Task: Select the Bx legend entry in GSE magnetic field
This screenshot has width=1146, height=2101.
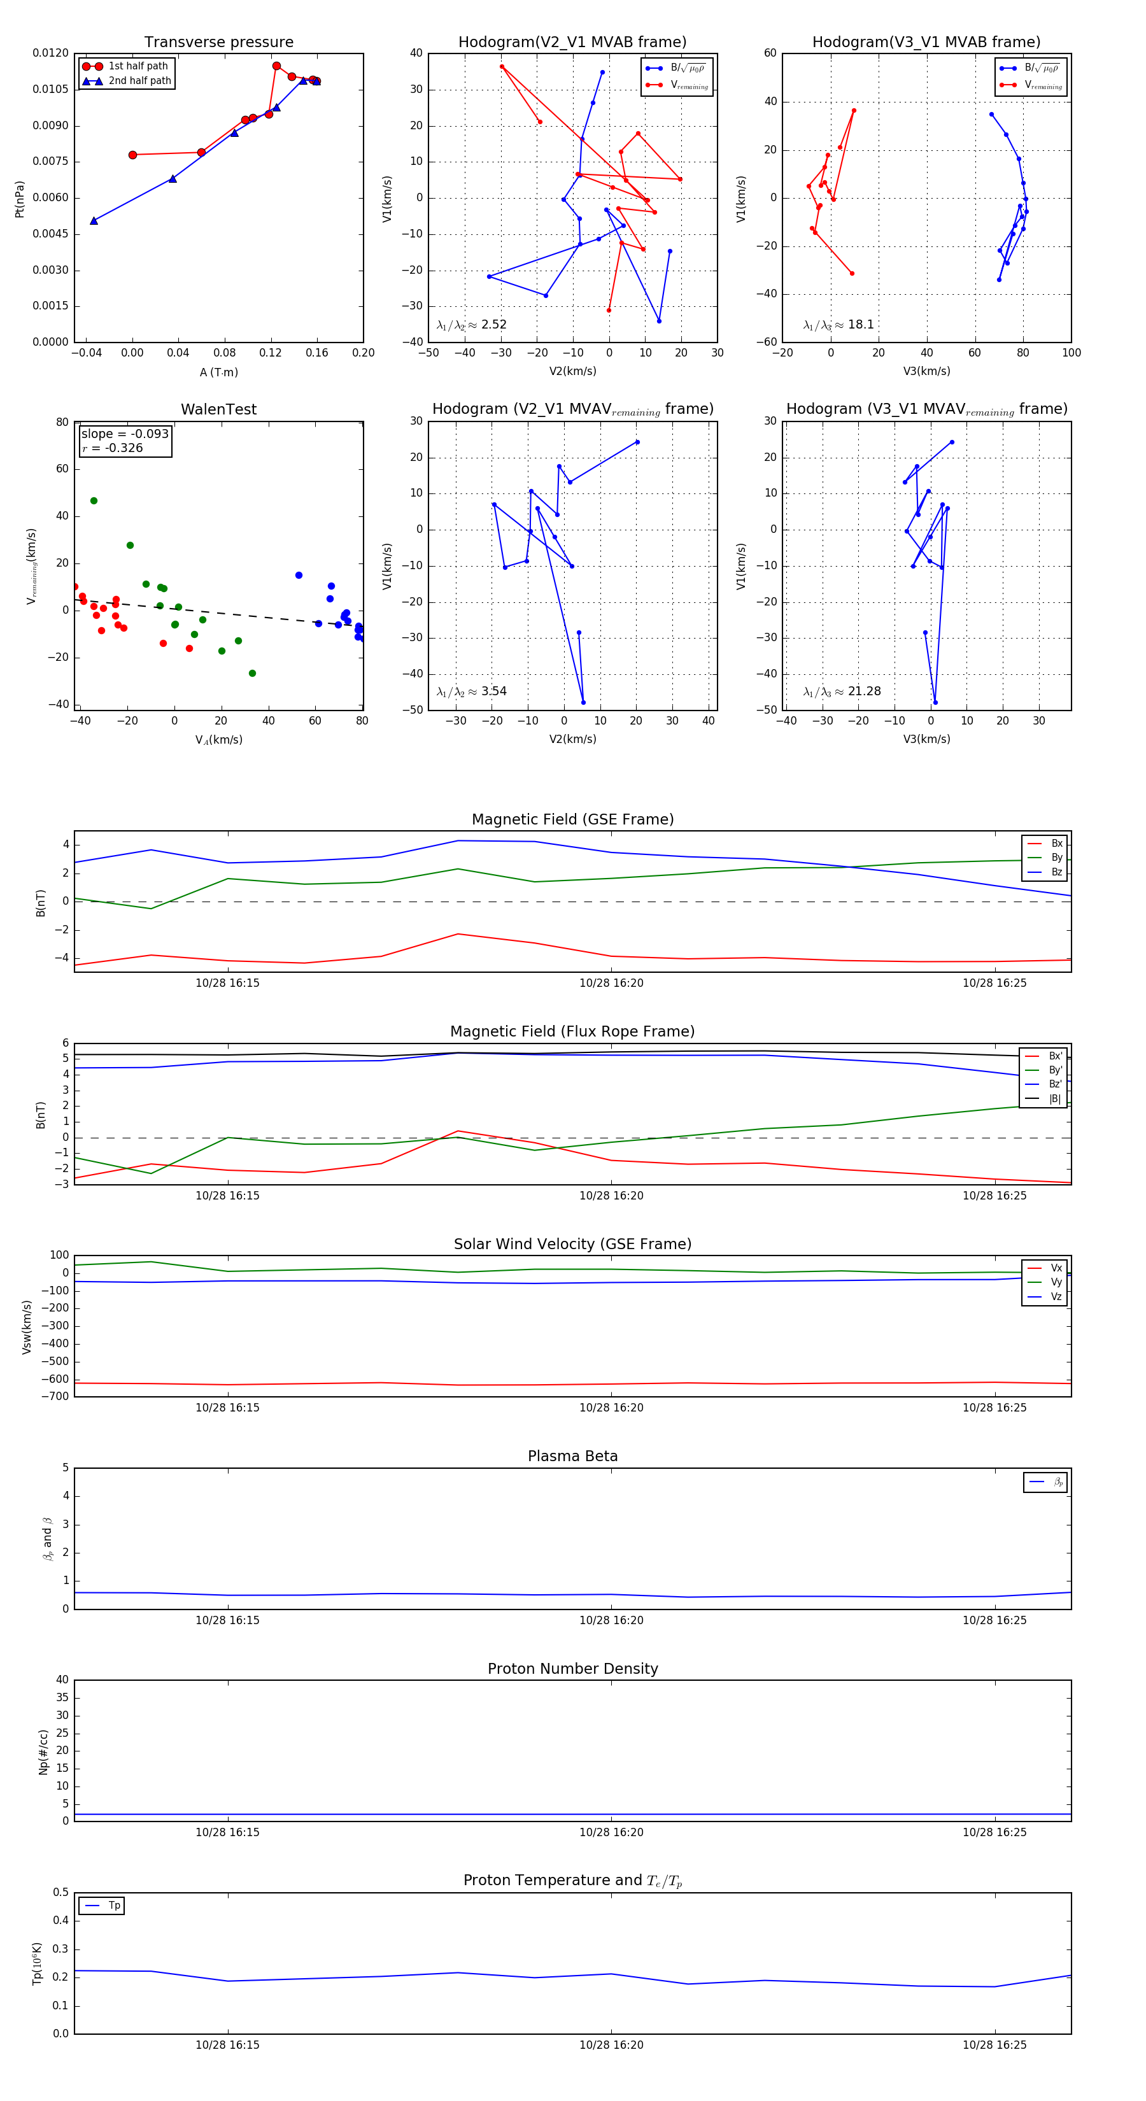Action: (x=1045, y=844)
